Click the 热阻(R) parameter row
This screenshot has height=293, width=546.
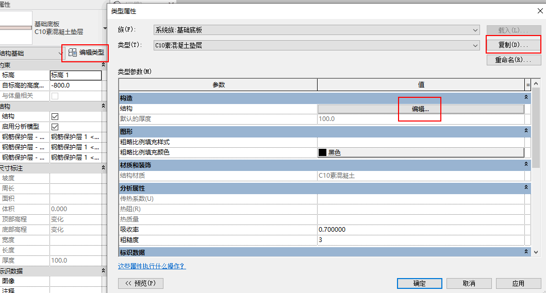(x=322, y=209)
